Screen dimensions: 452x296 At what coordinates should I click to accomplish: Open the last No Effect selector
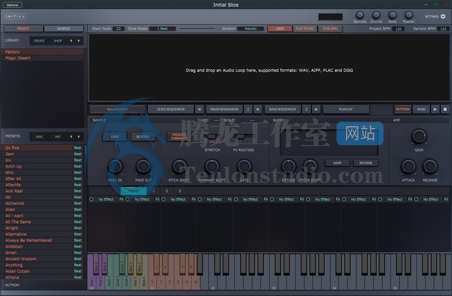(431, 199)
